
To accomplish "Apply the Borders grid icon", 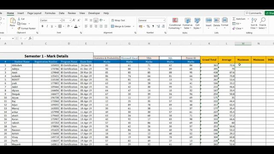I will [x=60, y=27].
